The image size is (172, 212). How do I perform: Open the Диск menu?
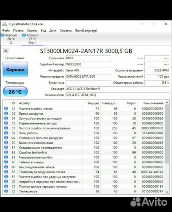click(53, 31)
